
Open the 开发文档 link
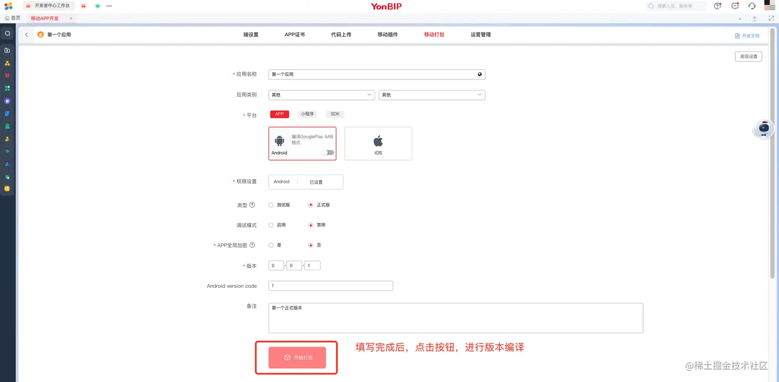pos(748,36)
